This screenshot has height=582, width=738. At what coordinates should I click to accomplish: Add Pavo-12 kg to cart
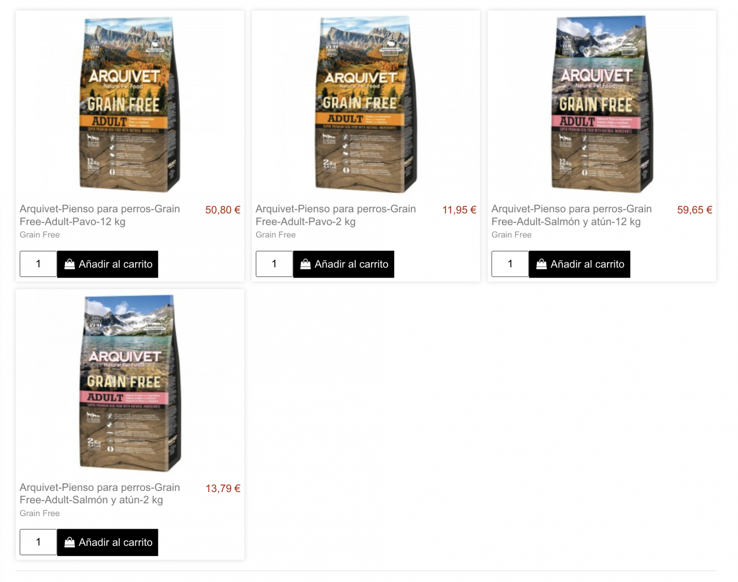pos(108,264)
